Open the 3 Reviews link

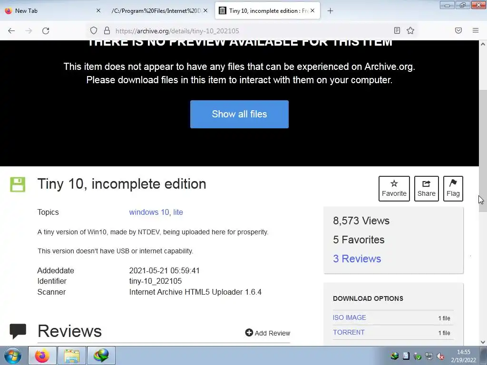coord(357,259)
